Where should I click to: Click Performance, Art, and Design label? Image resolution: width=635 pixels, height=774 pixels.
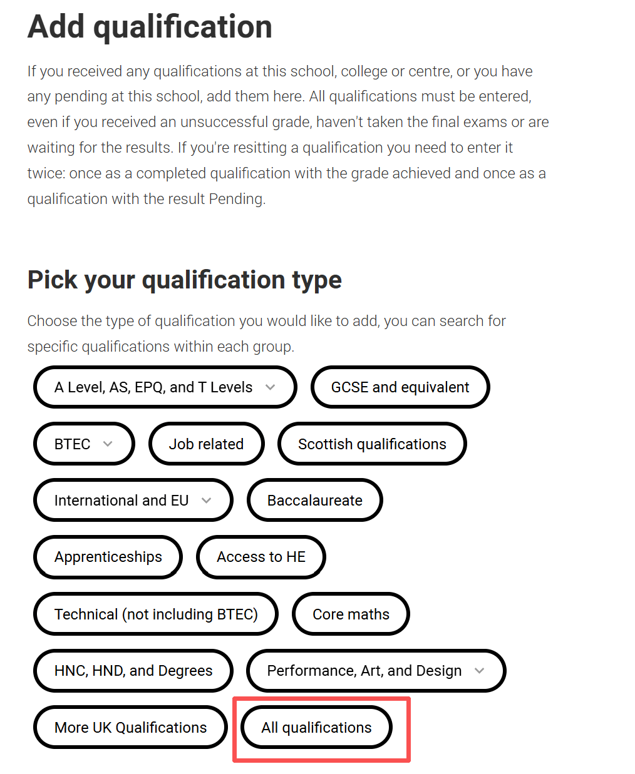[364, 671]
